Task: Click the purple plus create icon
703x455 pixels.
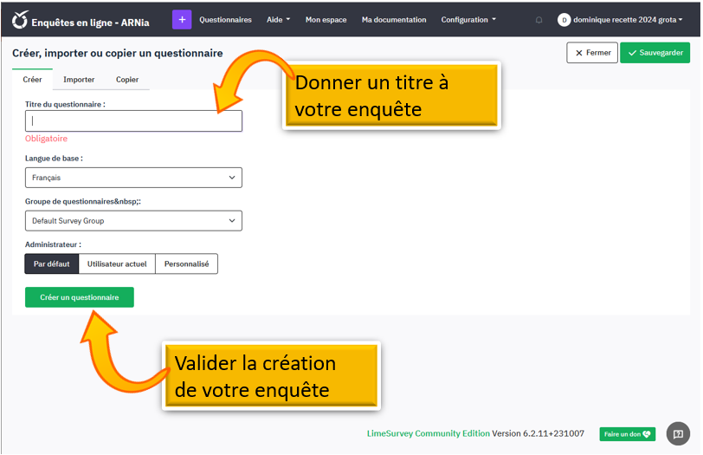Action: 182,19
